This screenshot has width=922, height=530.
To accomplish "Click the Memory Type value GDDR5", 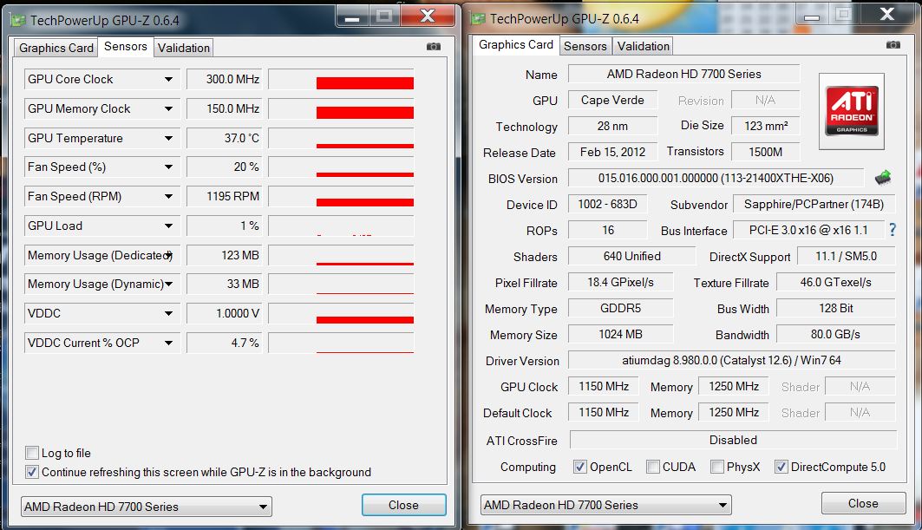I will (x=620, y=308).
